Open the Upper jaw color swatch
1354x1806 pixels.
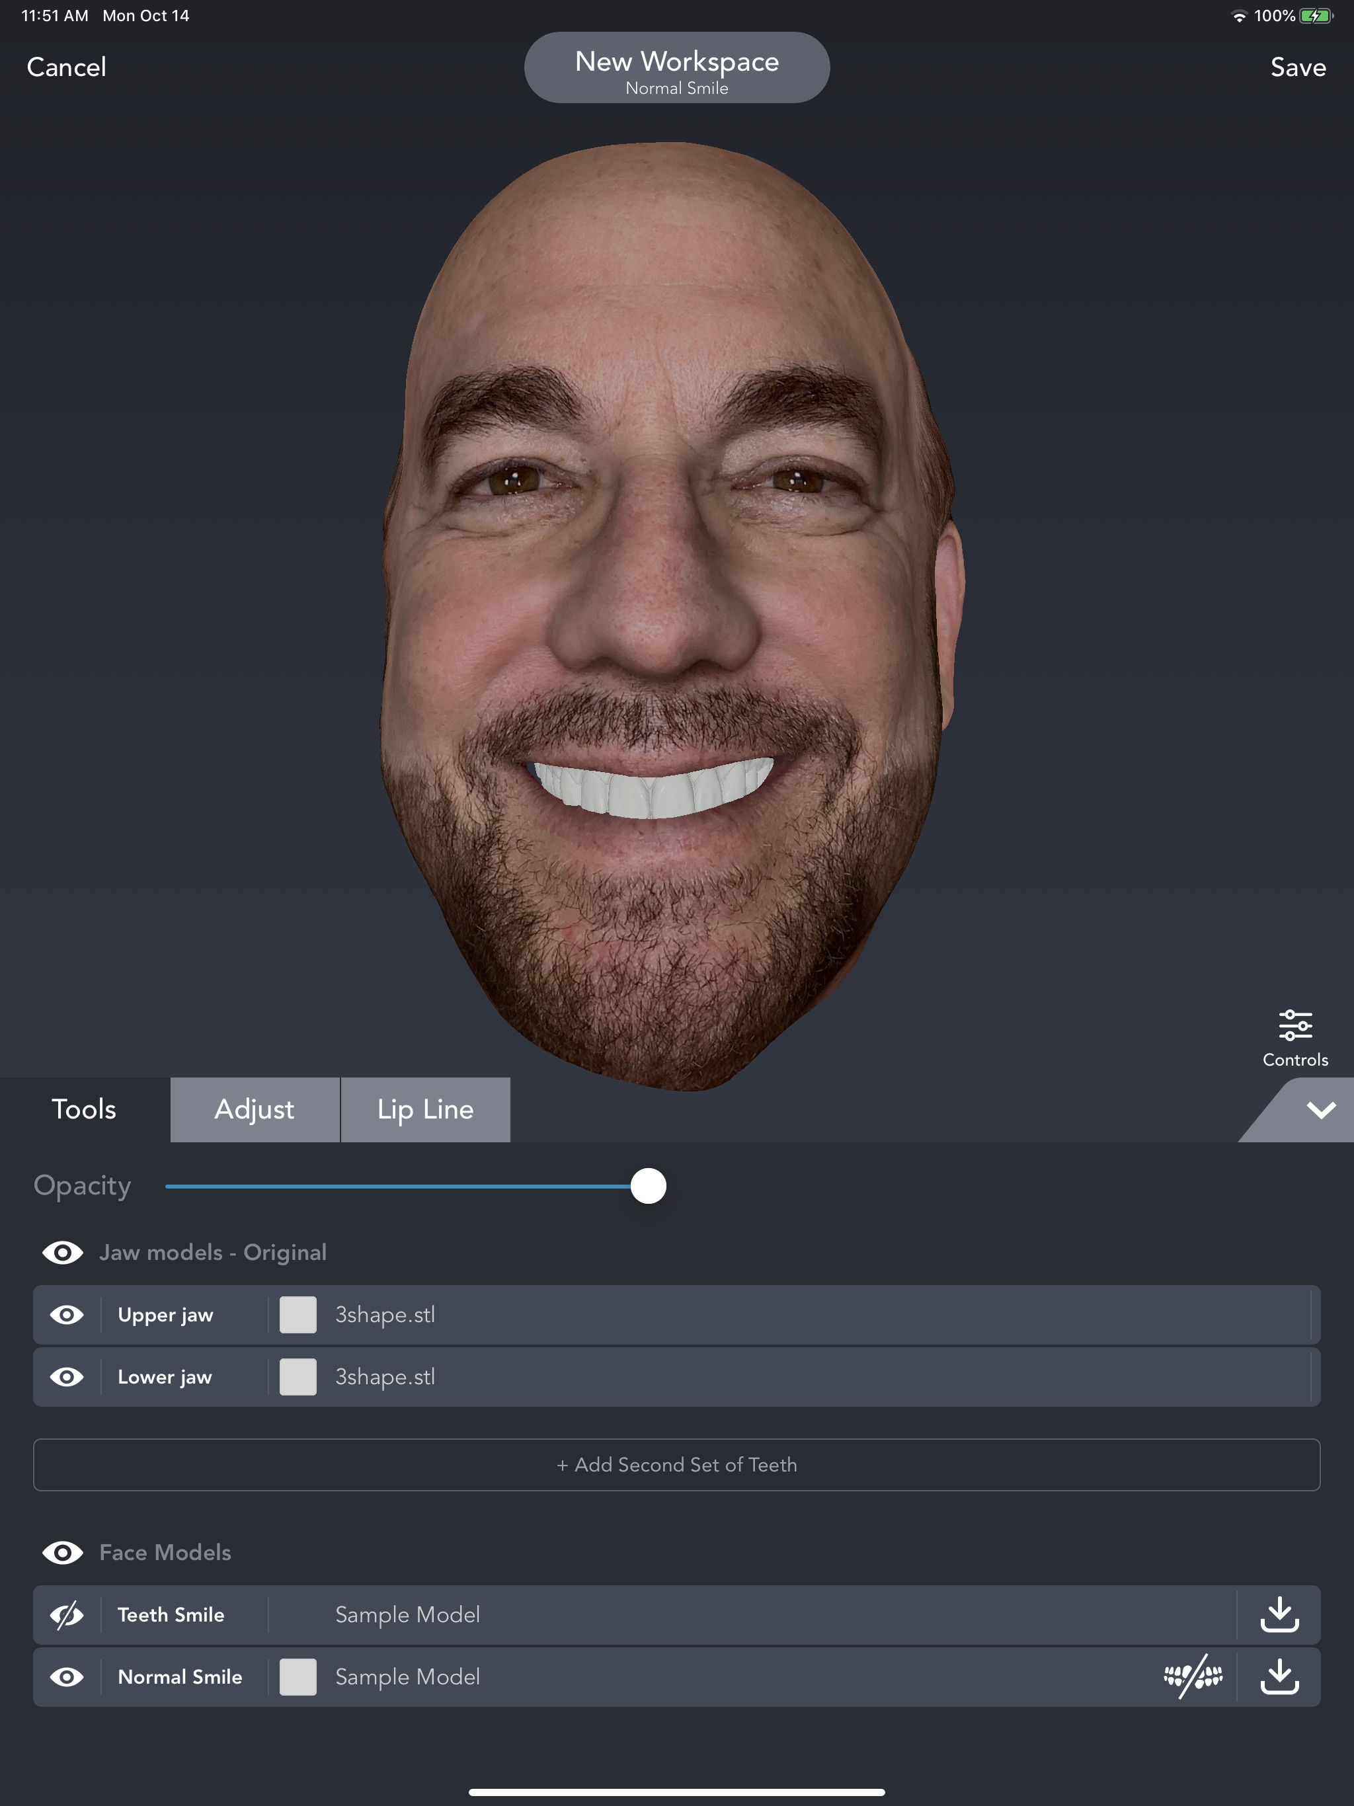pos(298,1314)
